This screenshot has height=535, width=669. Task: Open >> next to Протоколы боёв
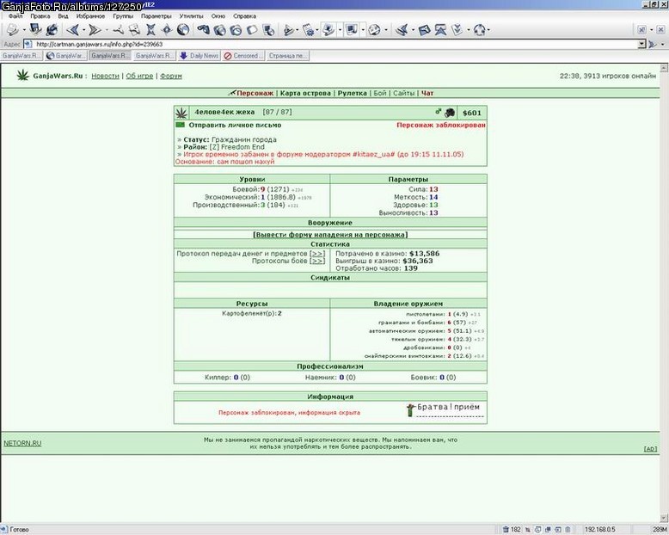click(317, 261)
